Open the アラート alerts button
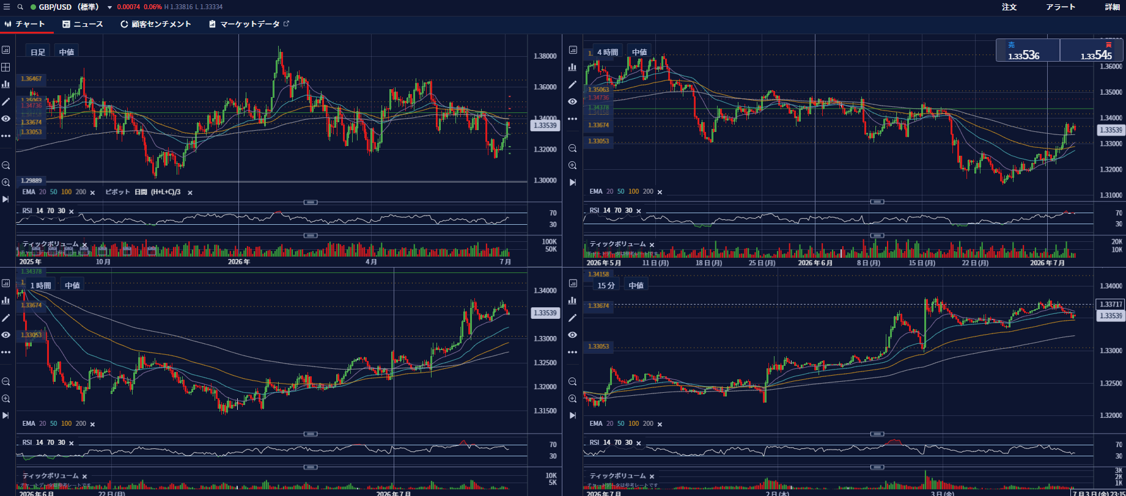The width and height of the screenshot is (1126, 496). click(1061, 7)
